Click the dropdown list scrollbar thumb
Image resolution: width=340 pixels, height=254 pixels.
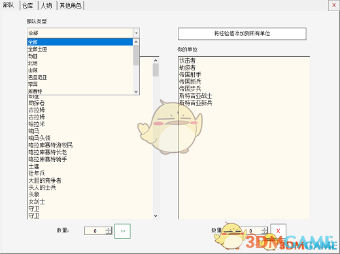point(136,55)
